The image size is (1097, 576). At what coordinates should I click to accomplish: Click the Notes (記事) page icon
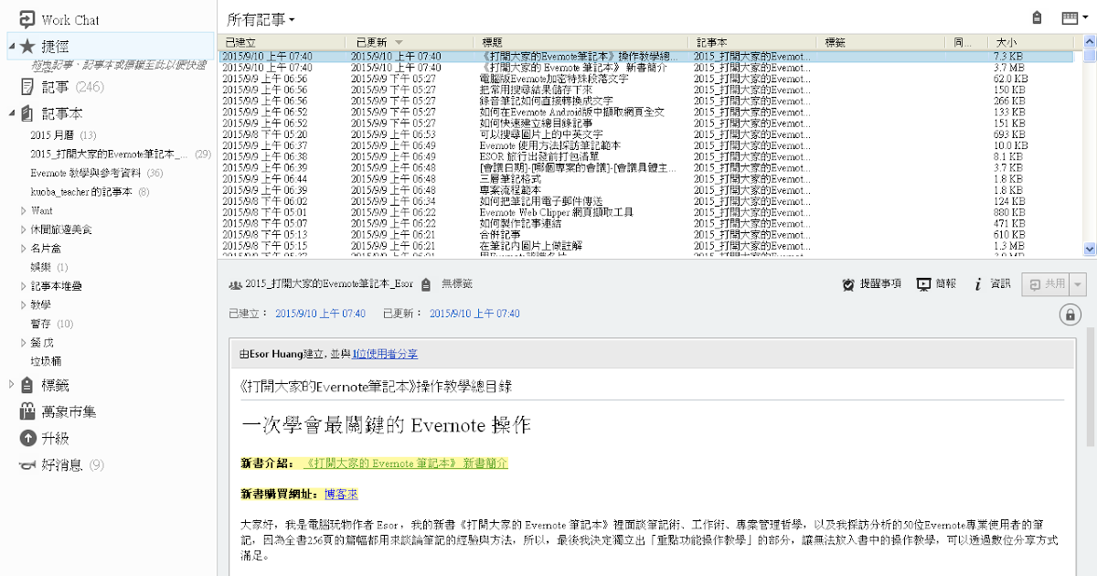27,87
